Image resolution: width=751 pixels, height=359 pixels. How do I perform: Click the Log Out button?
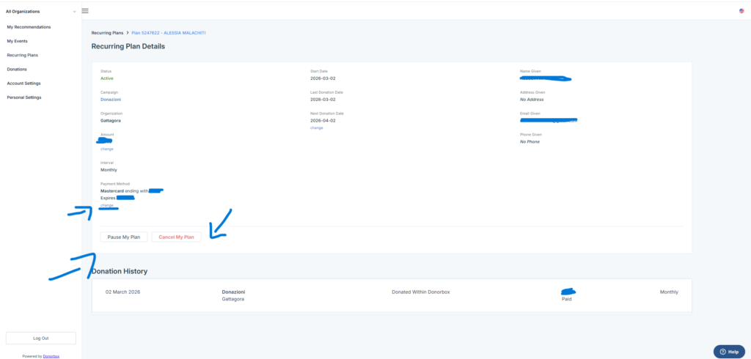[x=40, y=338]
